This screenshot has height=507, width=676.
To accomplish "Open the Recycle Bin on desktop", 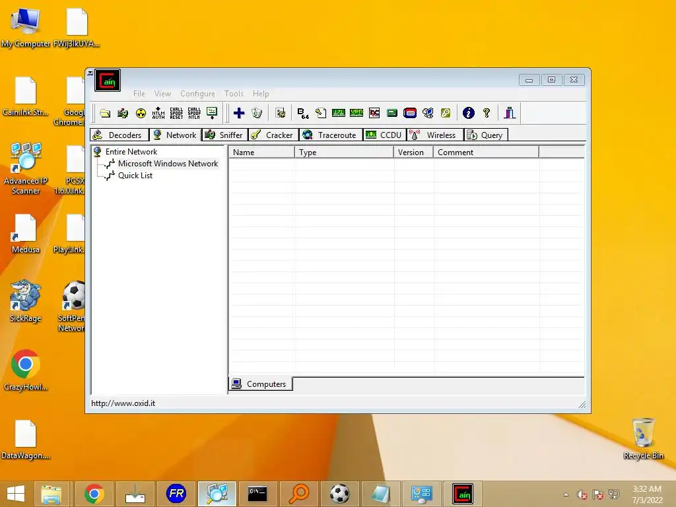I will click(x=643, y=439).
